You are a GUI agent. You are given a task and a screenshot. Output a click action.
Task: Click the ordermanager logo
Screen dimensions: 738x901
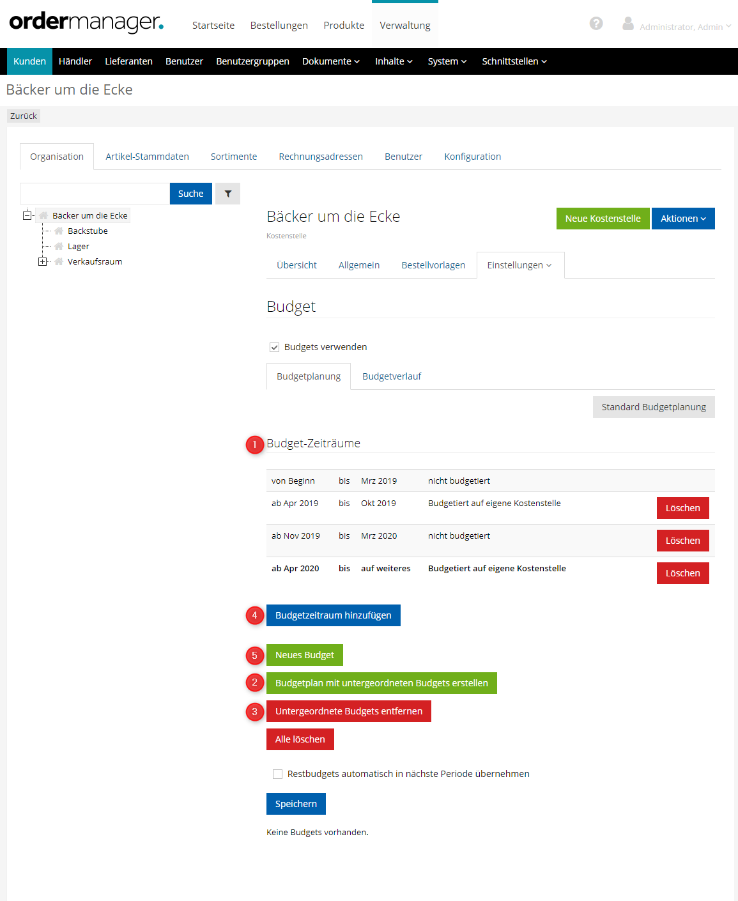click(86, 22)
